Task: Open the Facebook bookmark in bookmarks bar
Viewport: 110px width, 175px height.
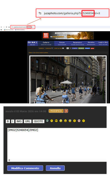Action: tap(20, 30)
